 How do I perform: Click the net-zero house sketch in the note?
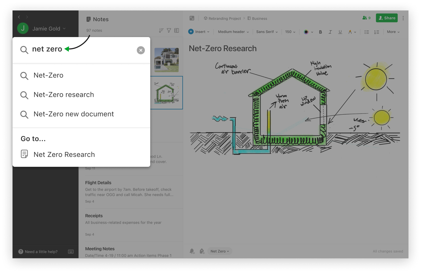(294, 108)
